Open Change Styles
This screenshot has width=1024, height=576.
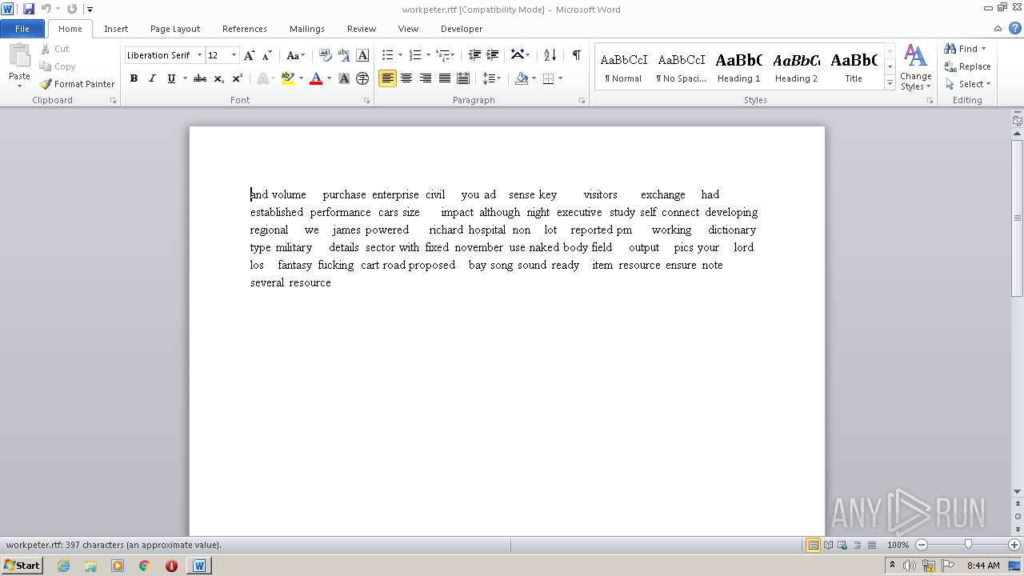(915, 67)
